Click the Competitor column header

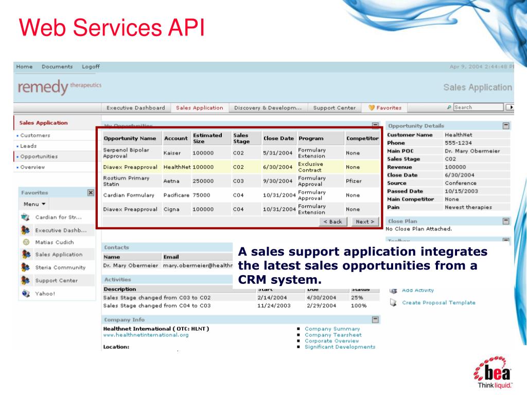tap(362, 138)
